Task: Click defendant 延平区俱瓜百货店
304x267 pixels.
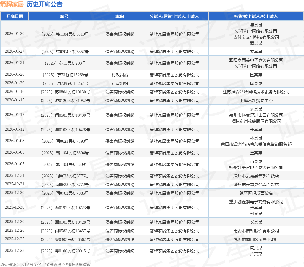Action: point(256,193)
